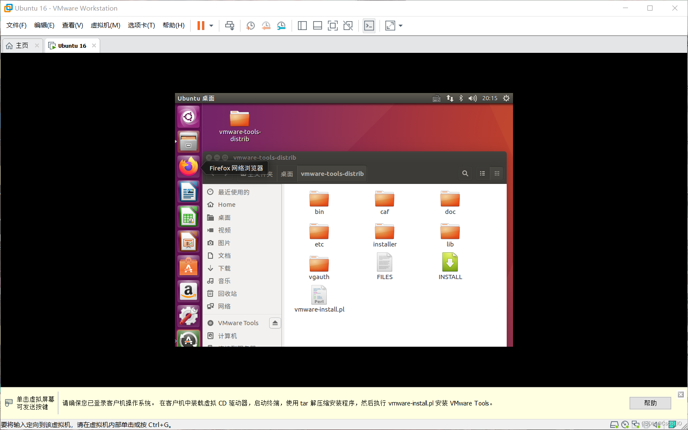Enter full screen mode
Screen dimensions: 688x430
click(333, 26)
